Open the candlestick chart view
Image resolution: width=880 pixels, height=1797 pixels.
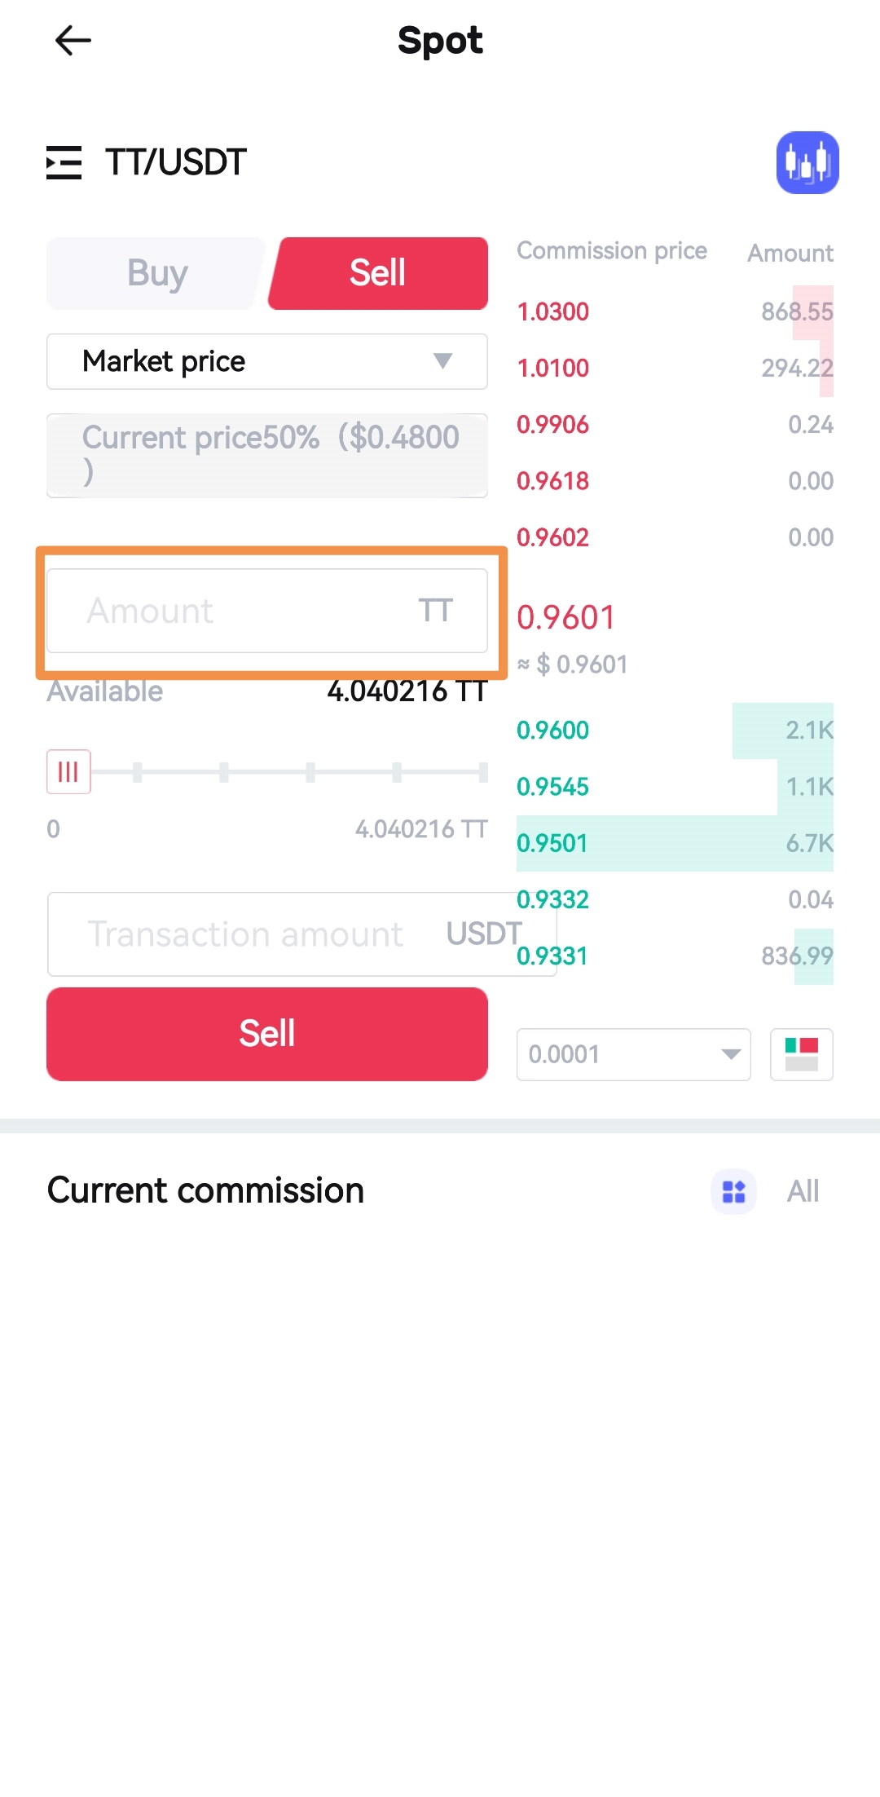(x=807, y=162)
